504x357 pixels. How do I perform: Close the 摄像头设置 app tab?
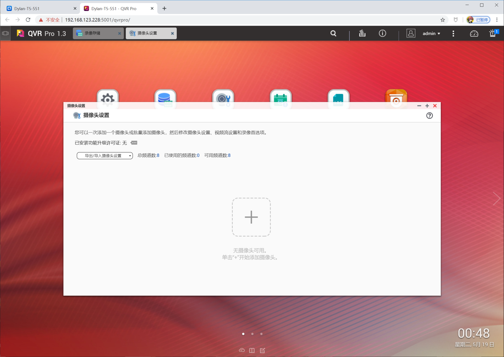[x=172, y=33]
